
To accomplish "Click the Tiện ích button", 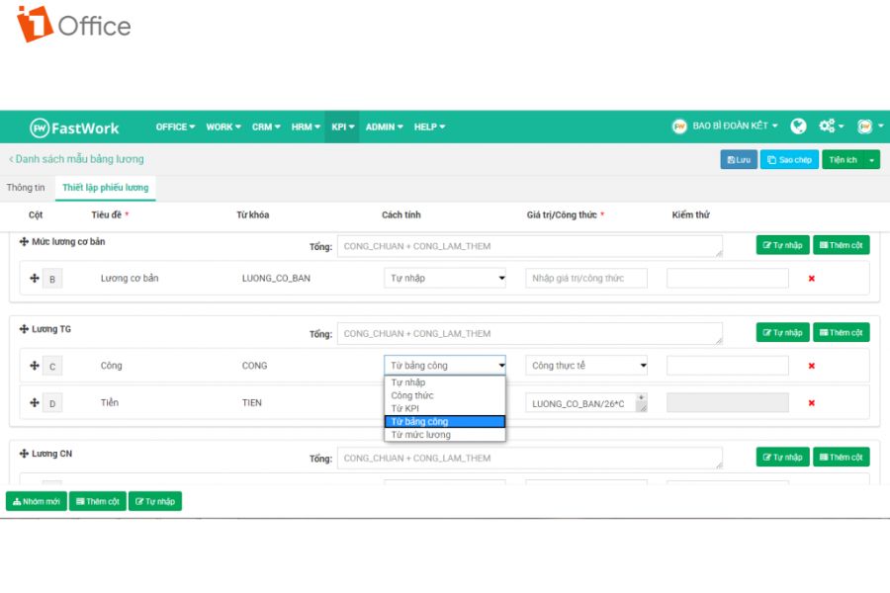I will 843,159.
